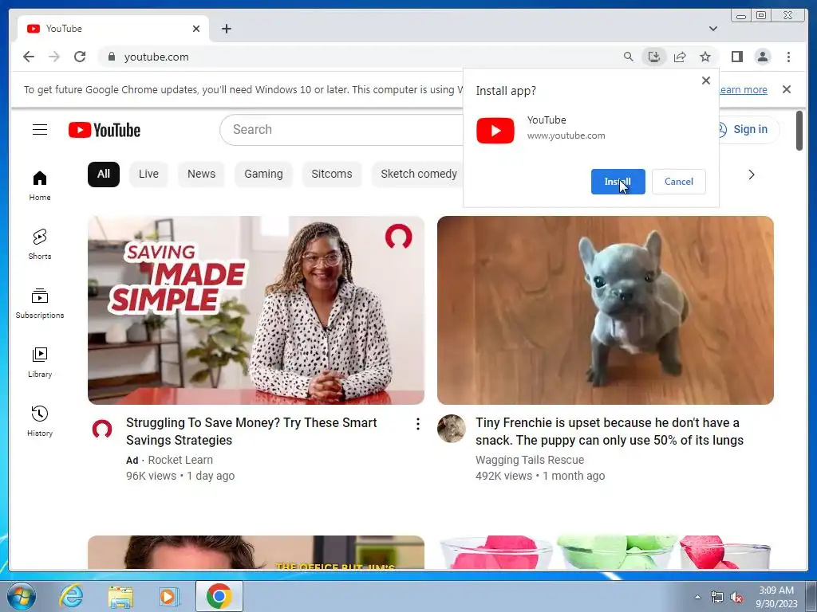
Task: Click the page vertical scrollbar
Action: click(799, 131)
